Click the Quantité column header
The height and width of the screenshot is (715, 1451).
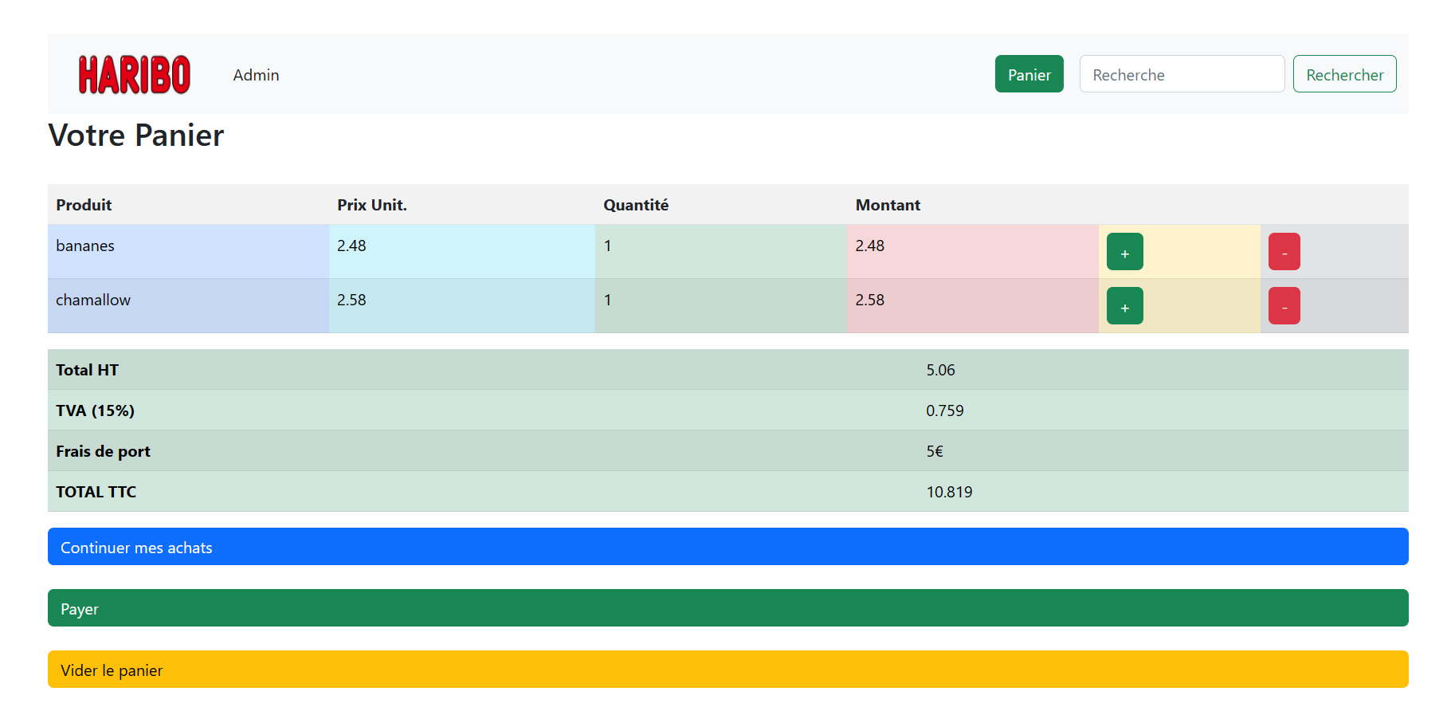click(635, 205)
